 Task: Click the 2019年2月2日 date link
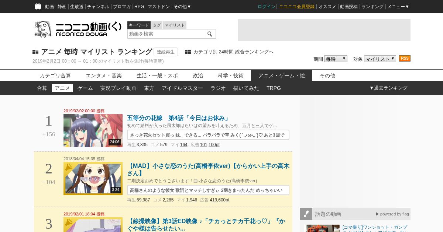point(47,61)
